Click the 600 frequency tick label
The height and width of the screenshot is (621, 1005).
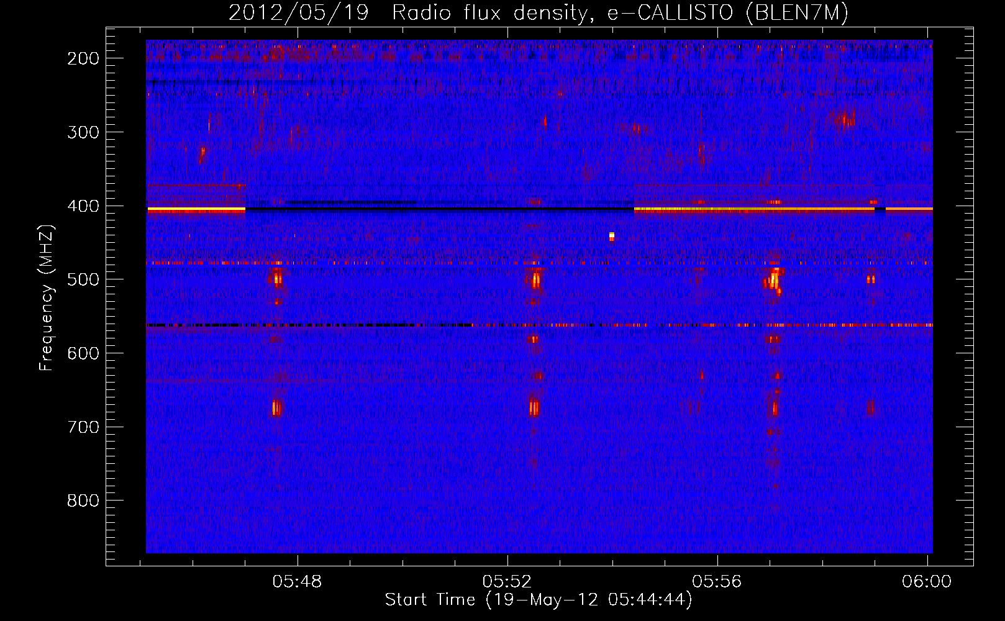point(83,353)
